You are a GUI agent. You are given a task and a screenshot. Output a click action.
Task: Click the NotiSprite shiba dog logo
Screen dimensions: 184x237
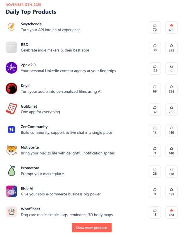point(11,150)
